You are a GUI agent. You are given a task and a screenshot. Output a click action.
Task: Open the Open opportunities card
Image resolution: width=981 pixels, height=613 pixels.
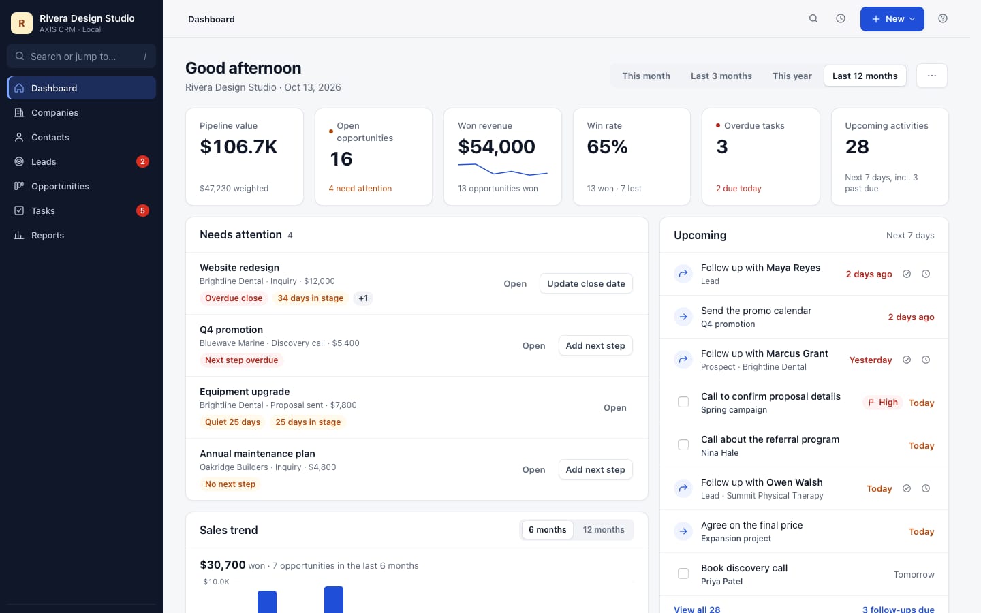click(x=373, y=157)
